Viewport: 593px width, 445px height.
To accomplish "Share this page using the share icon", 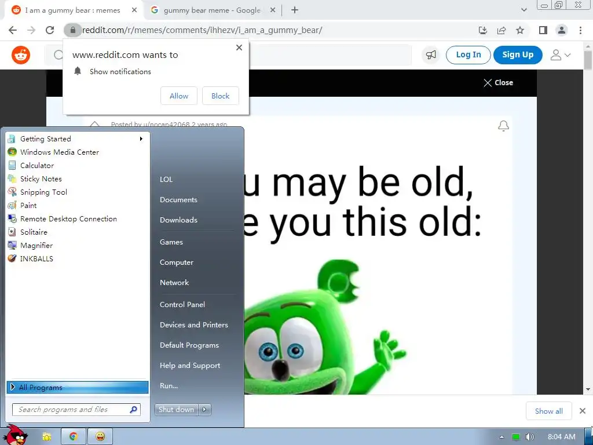I will point(502,30).
